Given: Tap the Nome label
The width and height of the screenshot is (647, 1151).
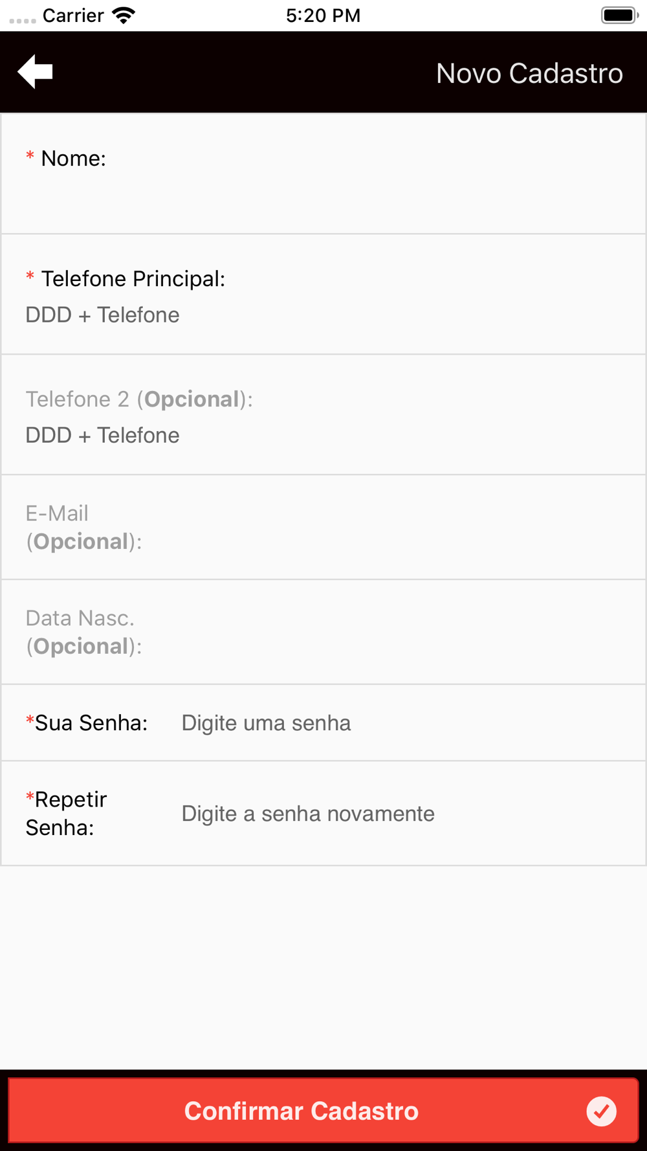Looking at the screenshot, I should [73, 158].
